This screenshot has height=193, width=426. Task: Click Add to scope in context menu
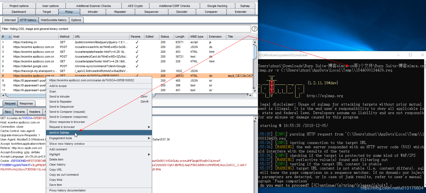[x=99, y=86]
